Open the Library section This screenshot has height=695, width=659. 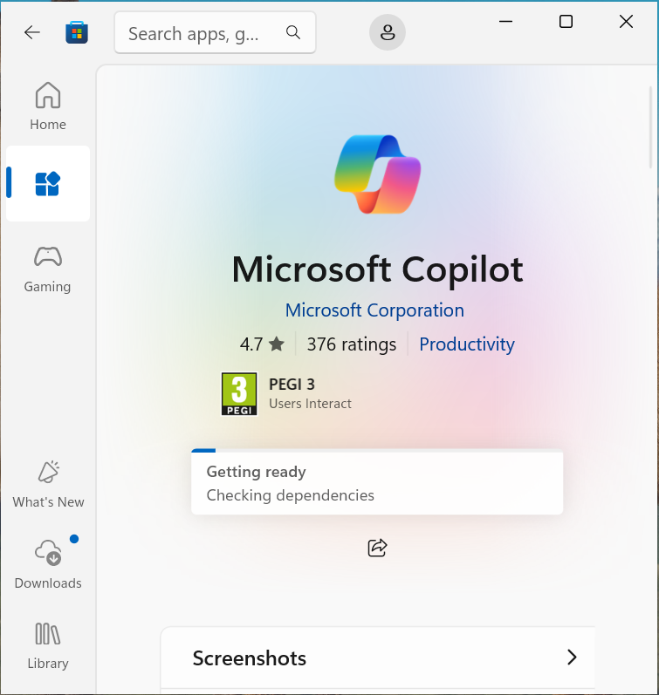tap(48, 645)
